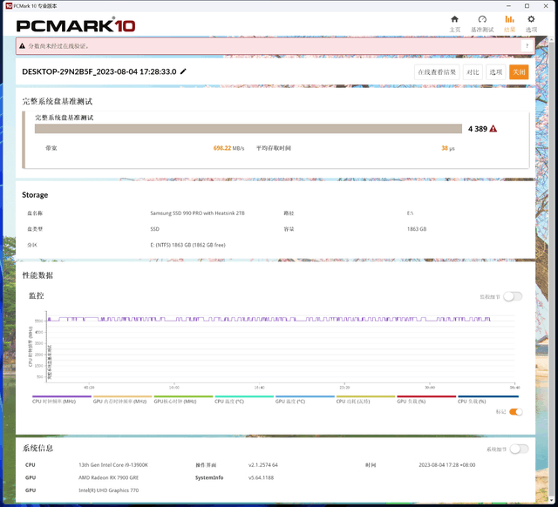558x507 pixels.
Task: Click the purple CPU 时钟频率 legend swatch
Action: pyautogui.click(x=59, y=396)
